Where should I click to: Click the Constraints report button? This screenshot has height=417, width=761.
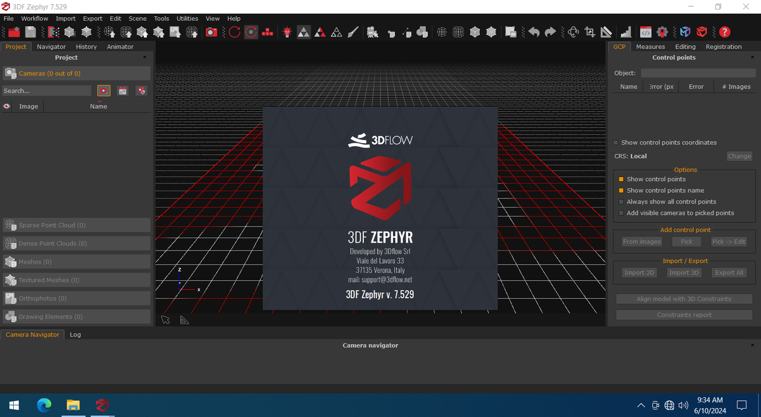pos(684,315)
